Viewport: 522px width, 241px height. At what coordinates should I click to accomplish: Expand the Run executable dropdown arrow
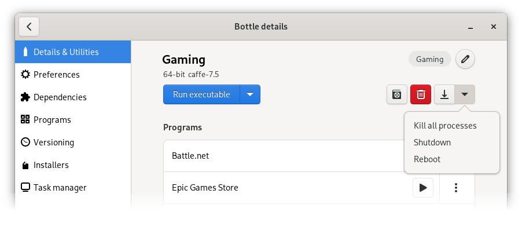pyautogui.click(x=250, y=94)
